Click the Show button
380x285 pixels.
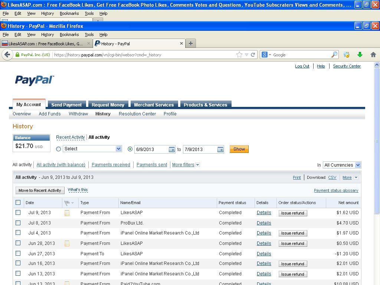[x=239, y=149]
